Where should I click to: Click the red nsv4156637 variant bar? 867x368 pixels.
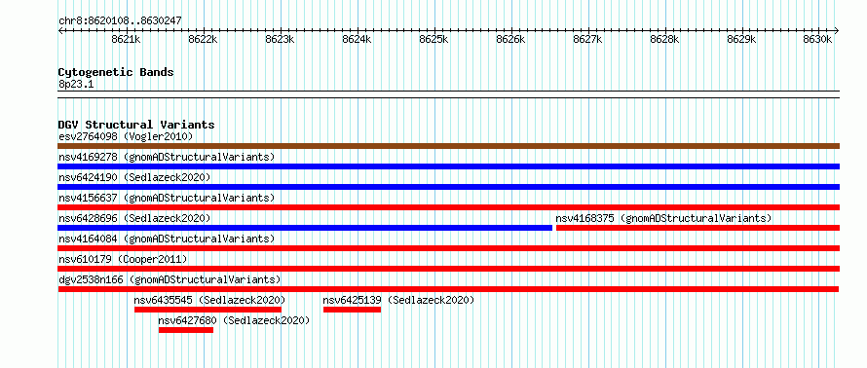click(449, 207)
